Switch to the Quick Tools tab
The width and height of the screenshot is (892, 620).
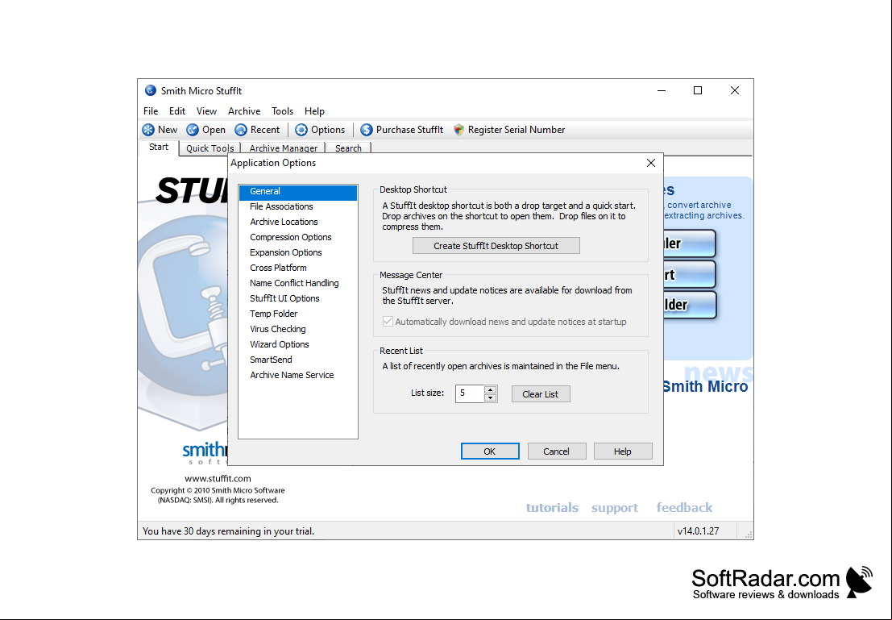point(210,148)
